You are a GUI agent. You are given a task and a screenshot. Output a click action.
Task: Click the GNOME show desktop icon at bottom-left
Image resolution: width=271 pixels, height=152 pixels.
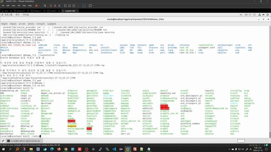3,141
